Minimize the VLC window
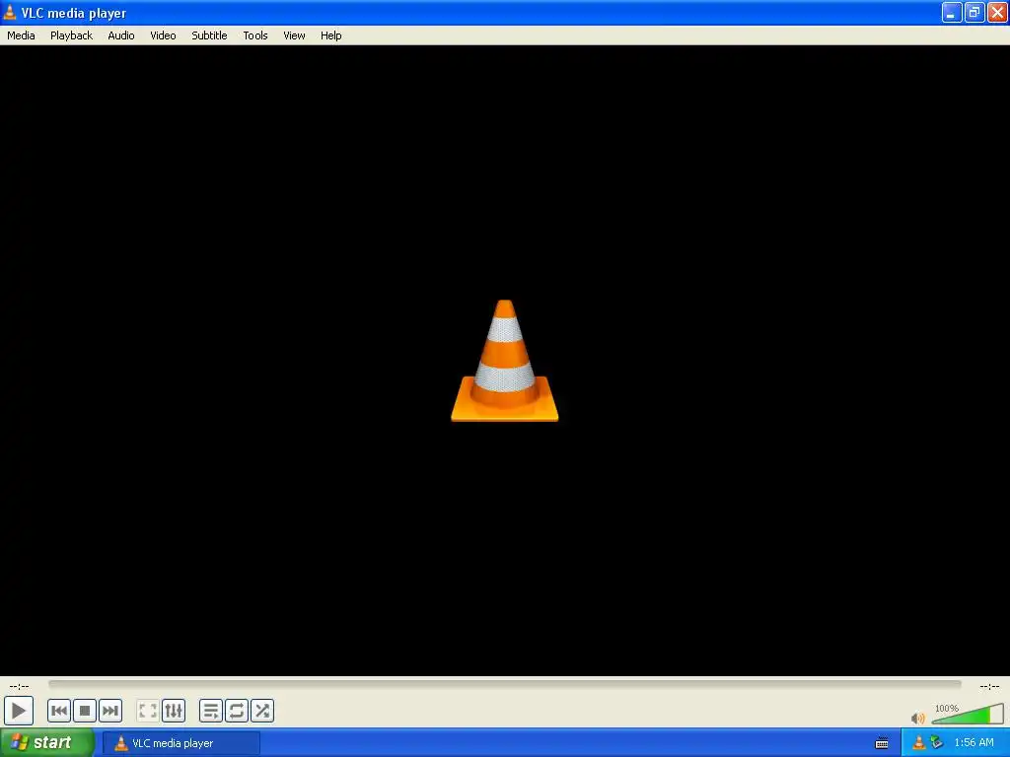 [952, 12]
